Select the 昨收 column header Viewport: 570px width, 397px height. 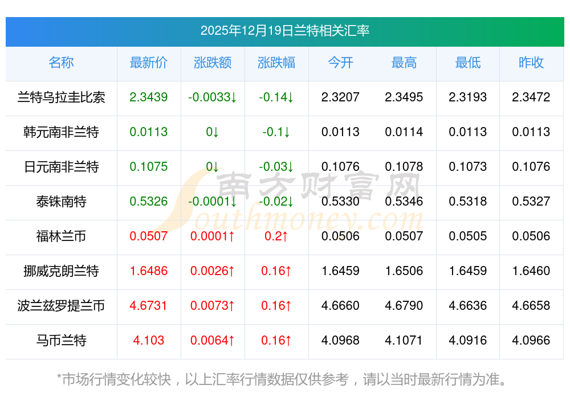[x=531, y=63]
